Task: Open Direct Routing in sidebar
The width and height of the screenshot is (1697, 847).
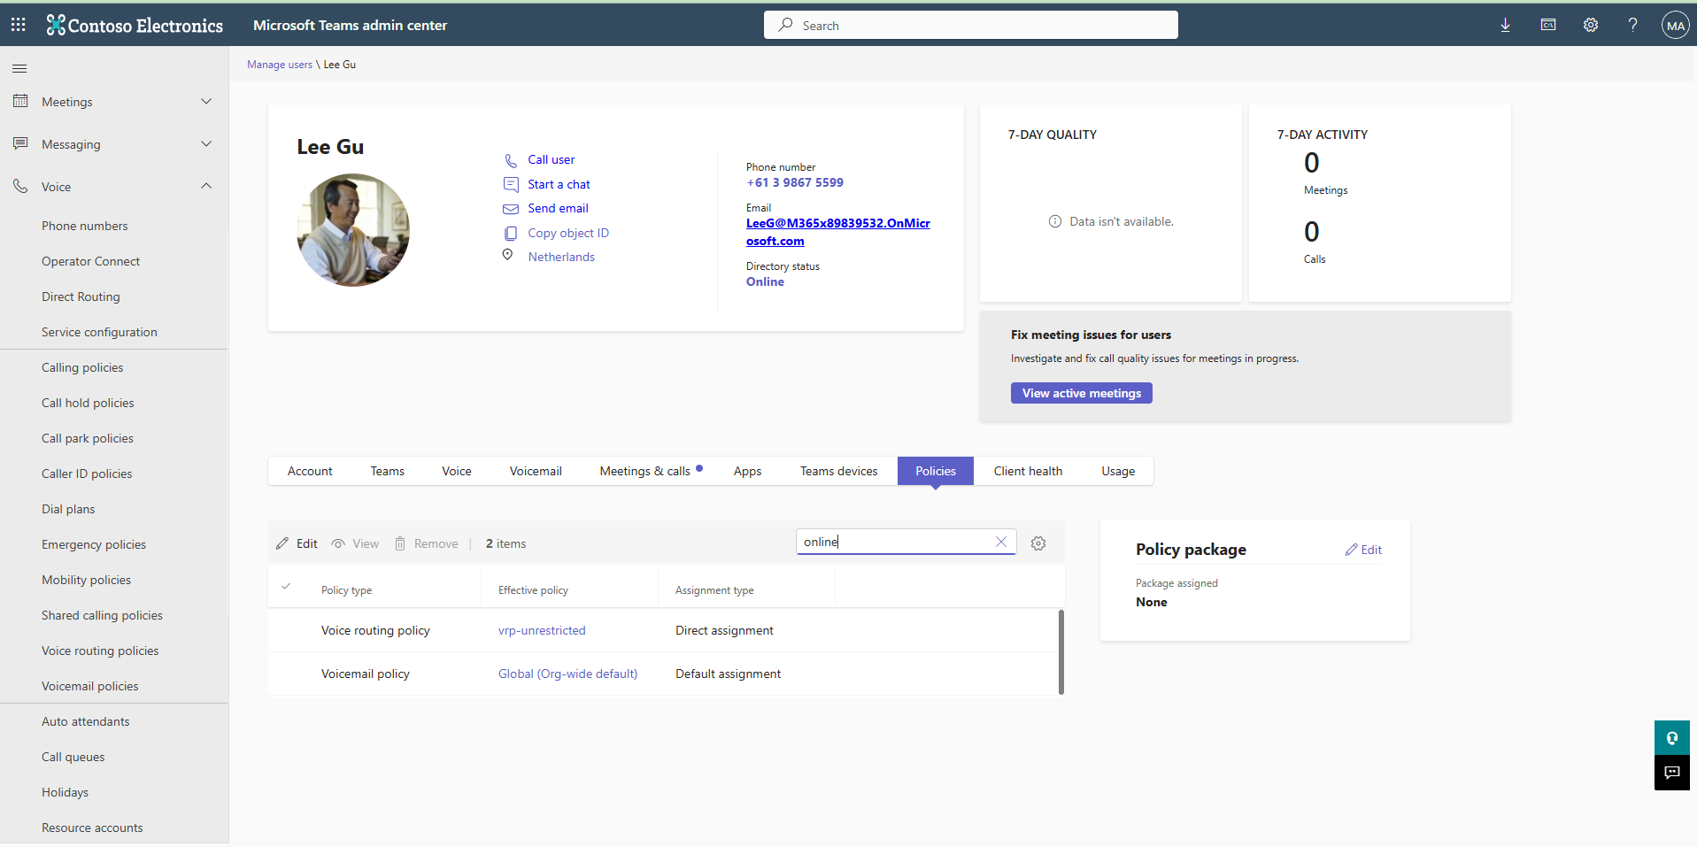Action: 81,296
